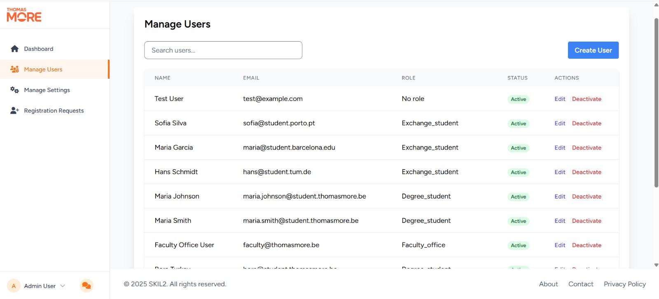This screenshot has height=299, width=659.
Task: Select Manage Users in the sidebar
Action: (54, 69)
